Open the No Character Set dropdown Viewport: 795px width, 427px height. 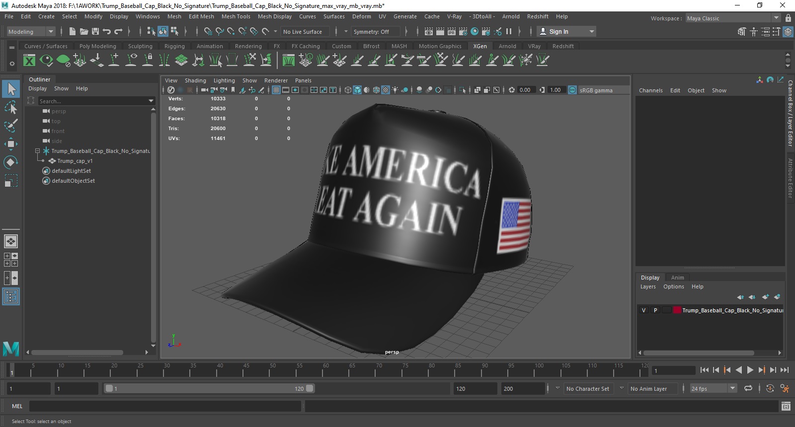coord(589,388)
